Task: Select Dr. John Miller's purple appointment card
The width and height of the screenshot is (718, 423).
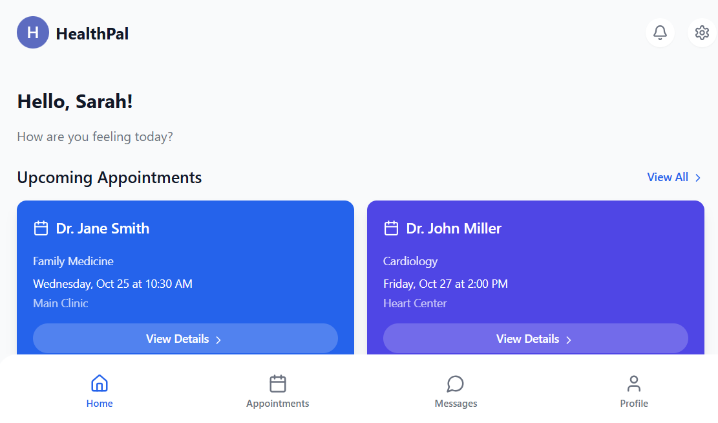Action: pos(536,278)
